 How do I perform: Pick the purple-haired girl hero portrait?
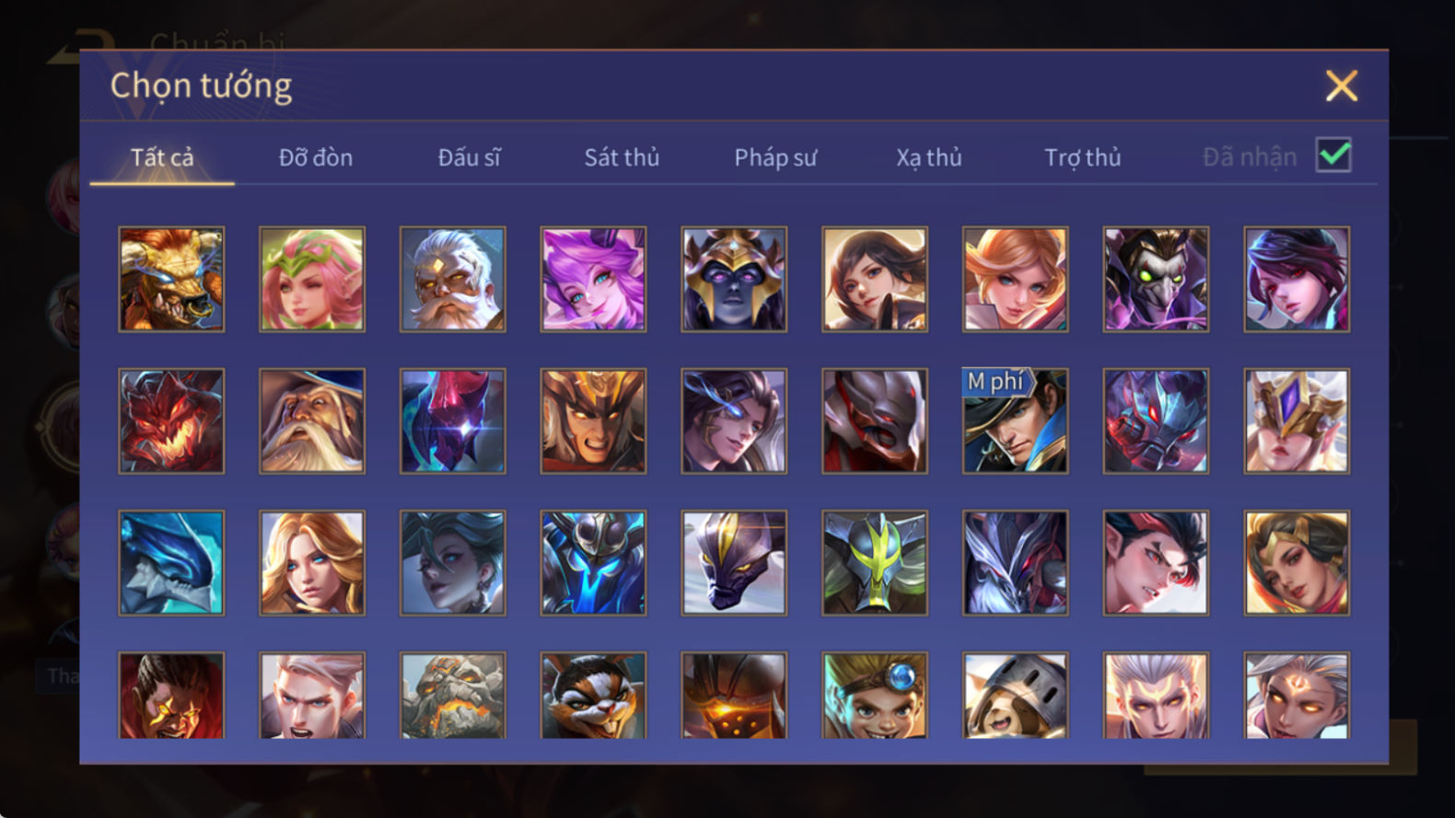coord(593,279)
